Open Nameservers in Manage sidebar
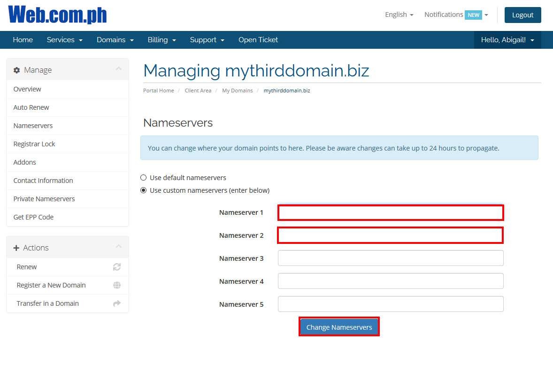 coord(68,126)
